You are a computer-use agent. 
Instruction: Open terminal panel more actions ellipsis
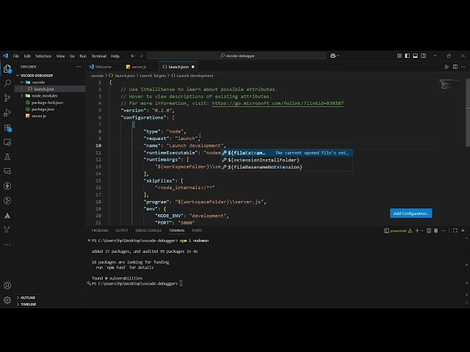(x=444, y=230)
